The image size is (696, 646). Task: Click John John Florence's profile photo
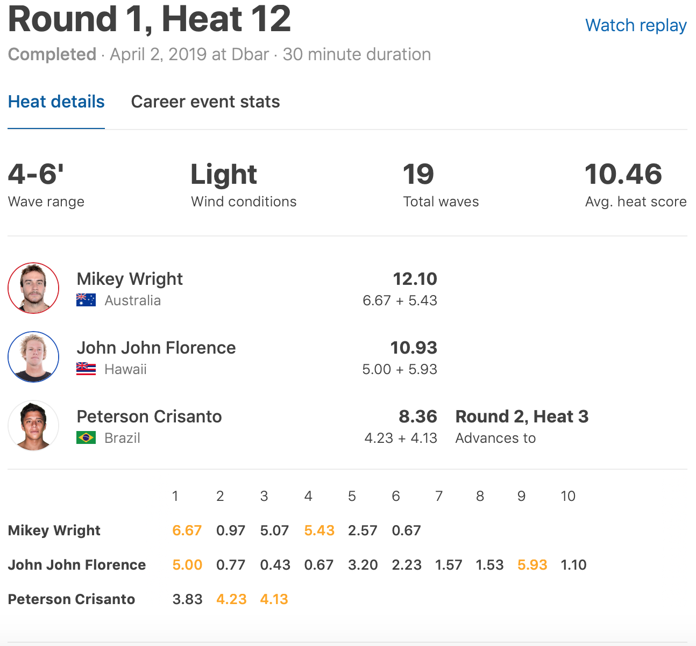coord(33,357)
